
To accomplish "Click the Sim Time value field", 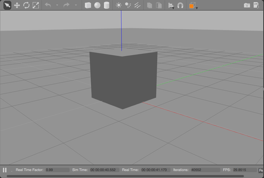I will [105, 170].
